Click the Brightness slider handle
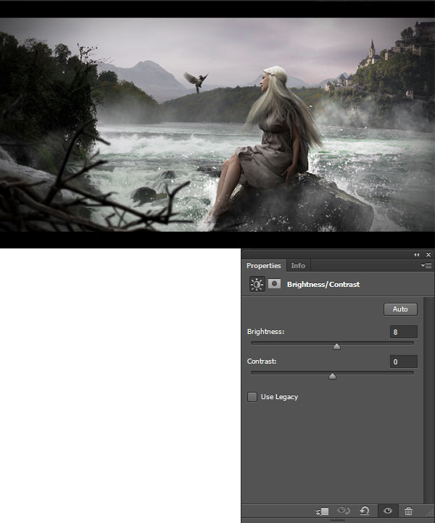This screenshot has width=435, height=523. (336, 346)
